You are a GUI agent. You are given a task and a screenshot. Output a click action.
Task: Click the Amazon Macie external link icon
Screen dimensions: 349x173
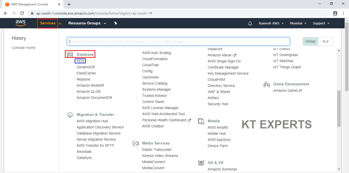(235, 55)
